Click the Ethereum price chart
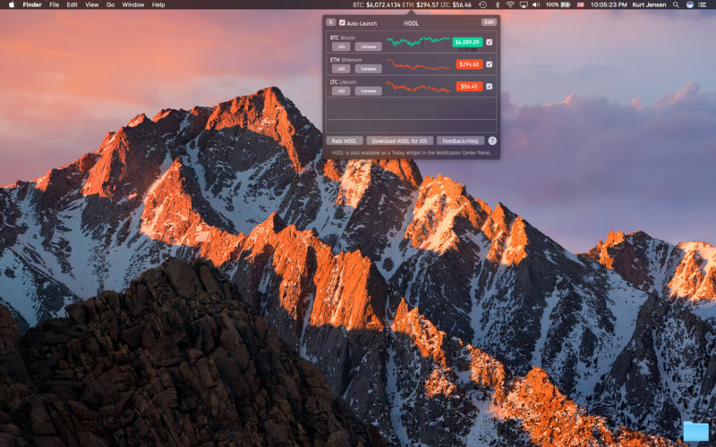 (x=418, y=64)
